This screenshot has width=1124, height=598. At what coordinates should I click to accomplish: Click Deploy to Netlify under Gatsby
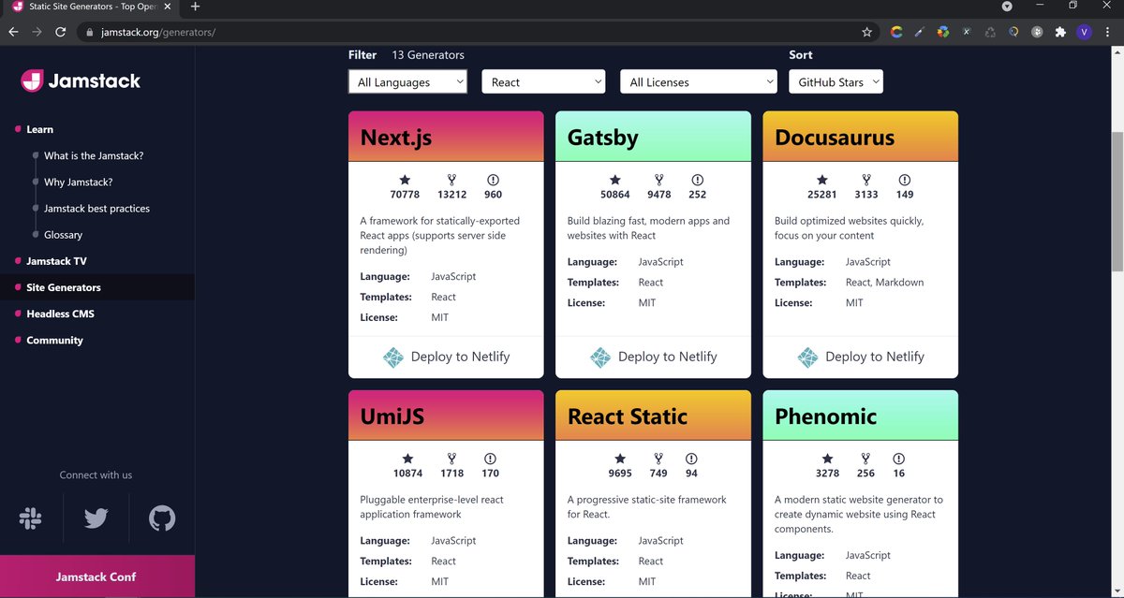(653, 357)
